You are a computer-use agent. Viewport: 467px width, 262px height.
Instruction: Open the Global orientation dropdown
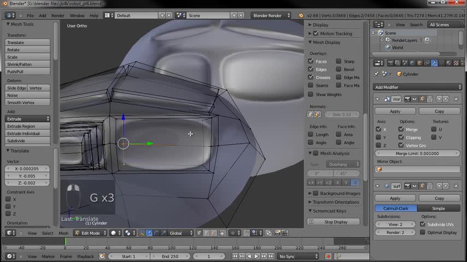pyautogui.click(x=180, y=233)
